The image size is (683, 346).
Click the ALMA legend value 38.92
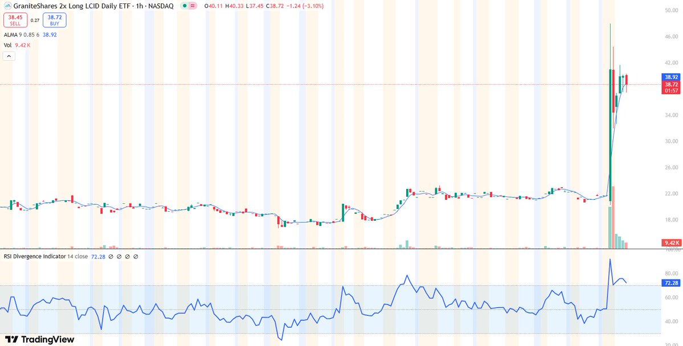(49, 34)
